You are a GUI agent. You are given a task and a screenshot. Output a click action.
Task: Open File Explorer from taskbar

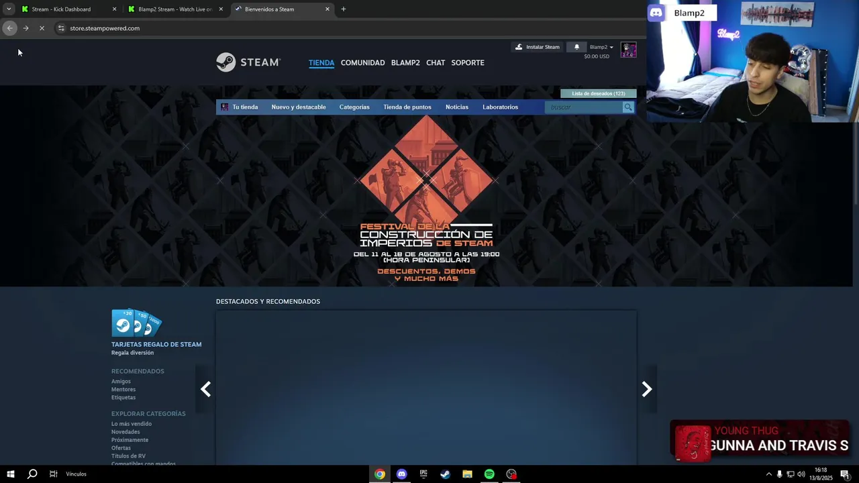(467, 474)
